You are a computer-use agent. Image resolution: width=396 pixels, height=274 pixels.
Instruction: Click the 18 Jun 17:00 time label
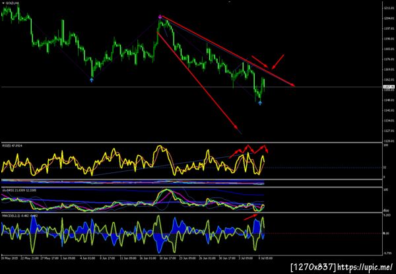pyautogui.click(x=168, y=258)
